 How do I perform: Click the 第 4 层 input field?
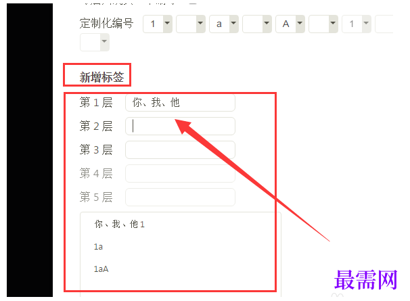click(x=180, y=173)
